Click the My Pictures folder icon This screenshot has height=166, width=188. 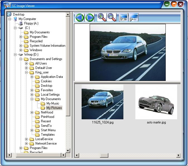[x=43, y=108]
